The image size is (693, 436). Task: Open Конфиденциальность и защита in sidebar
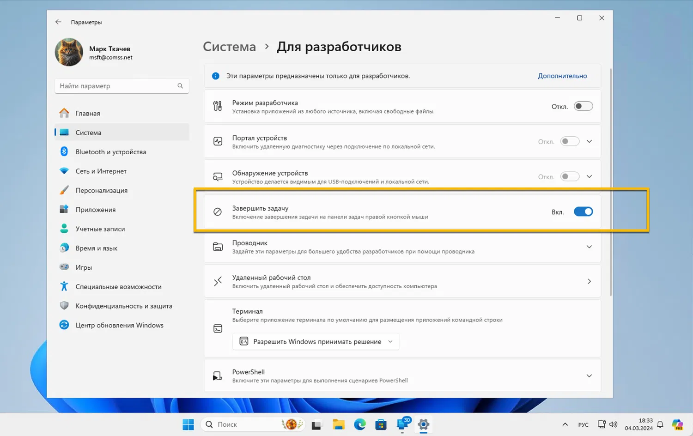122,306
